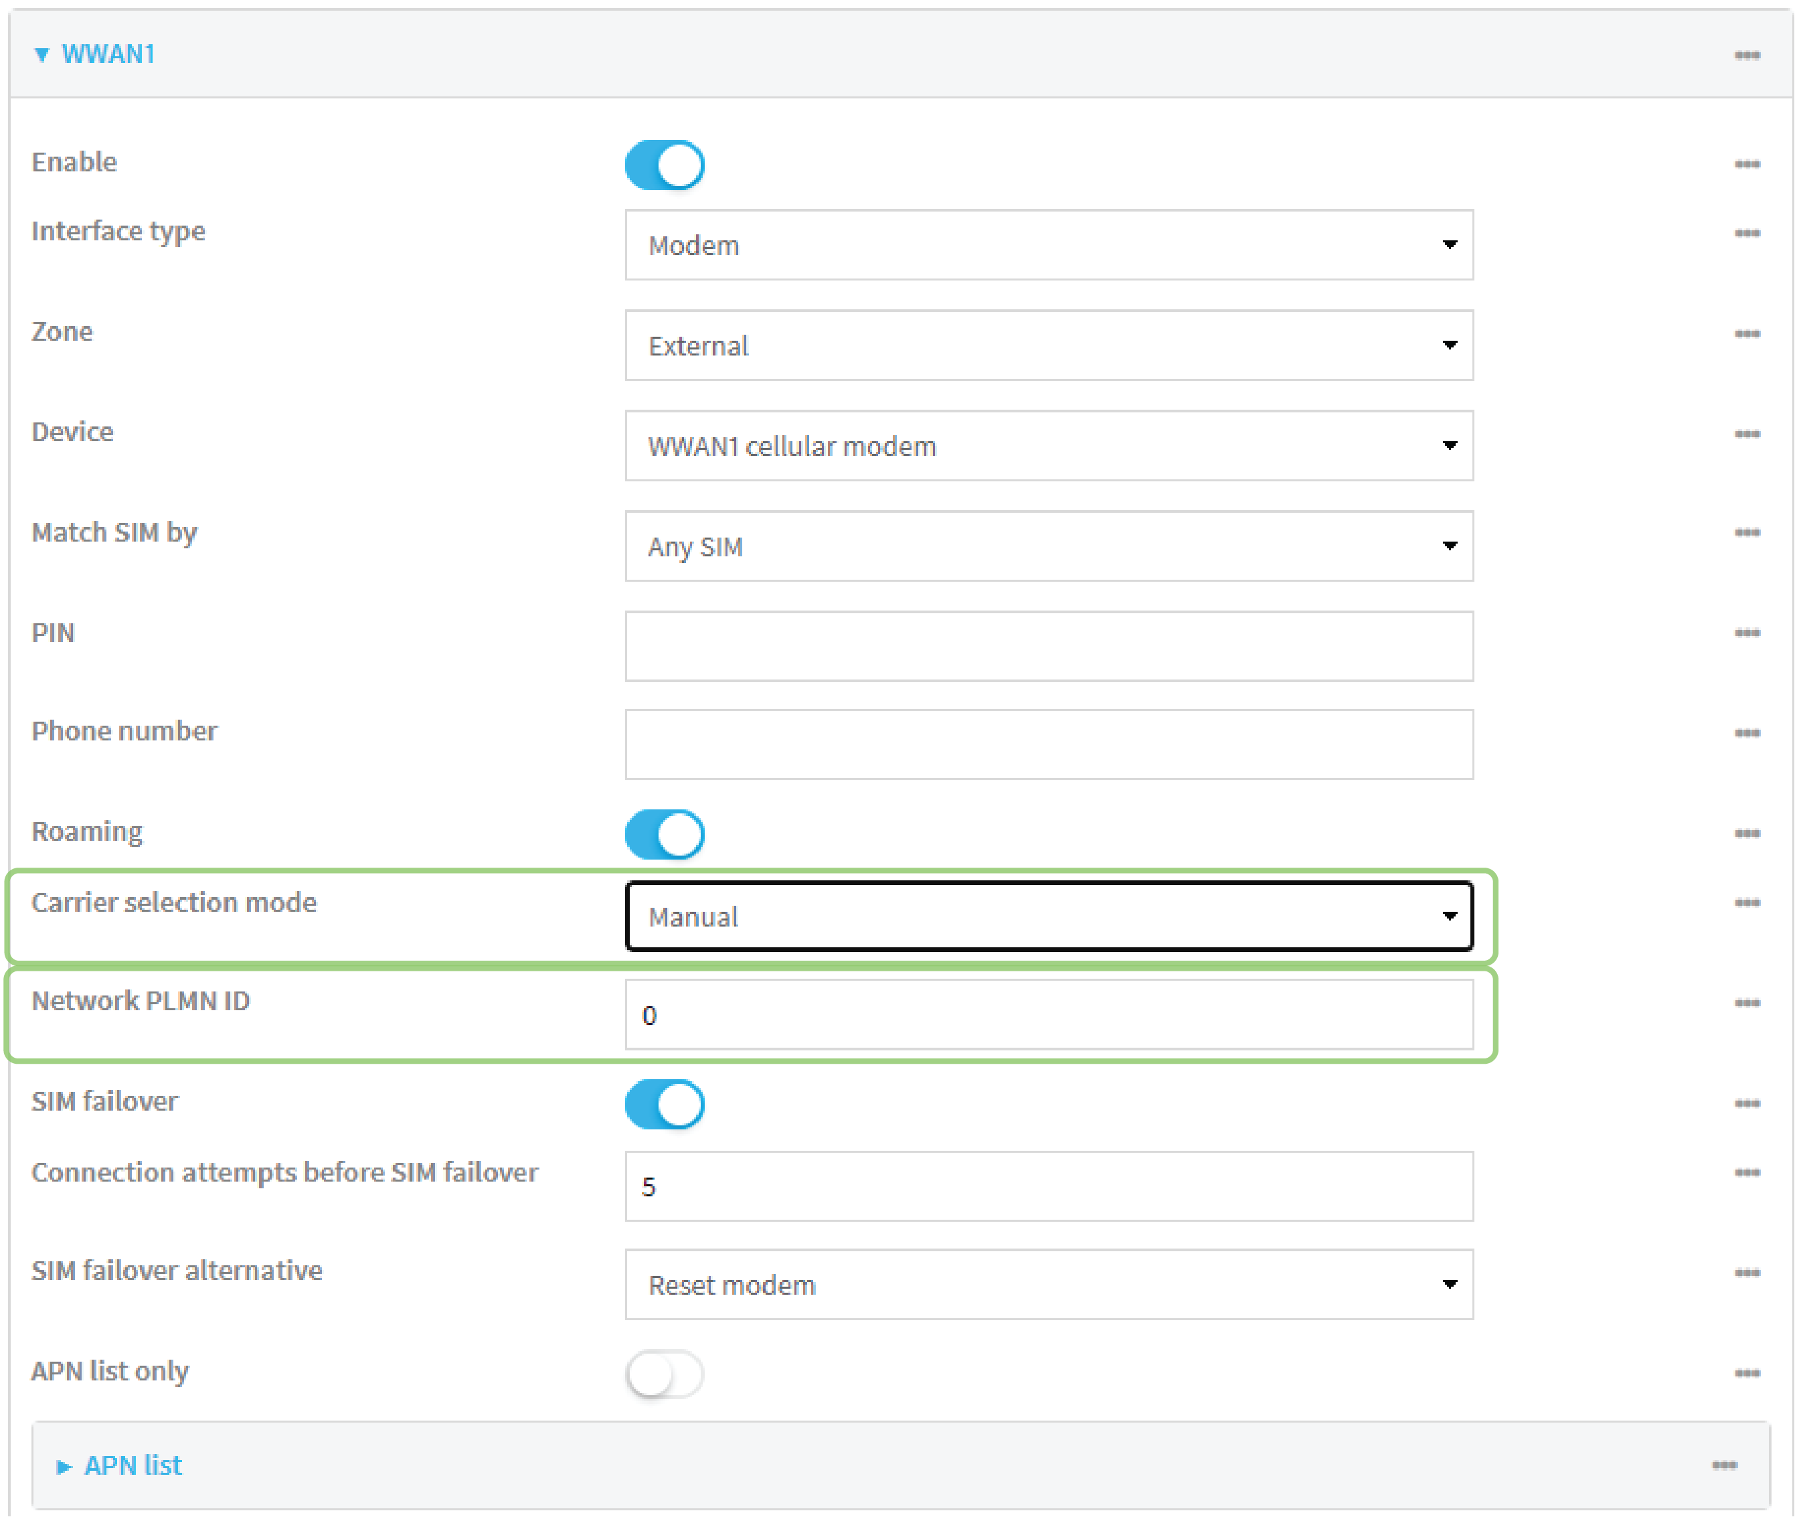The image size is (1803, 1517).
Task: Expand the APN list section
Action: pyautogui.click(x=132, y=1465)
